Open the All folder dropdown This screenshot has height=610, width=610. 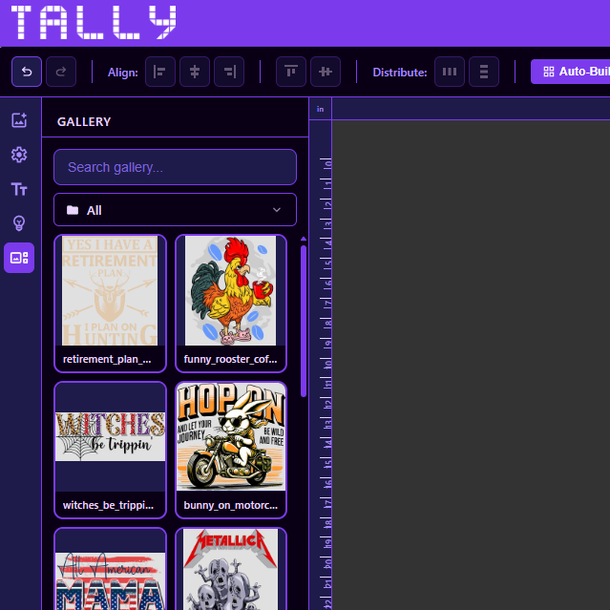click(175, 210)
